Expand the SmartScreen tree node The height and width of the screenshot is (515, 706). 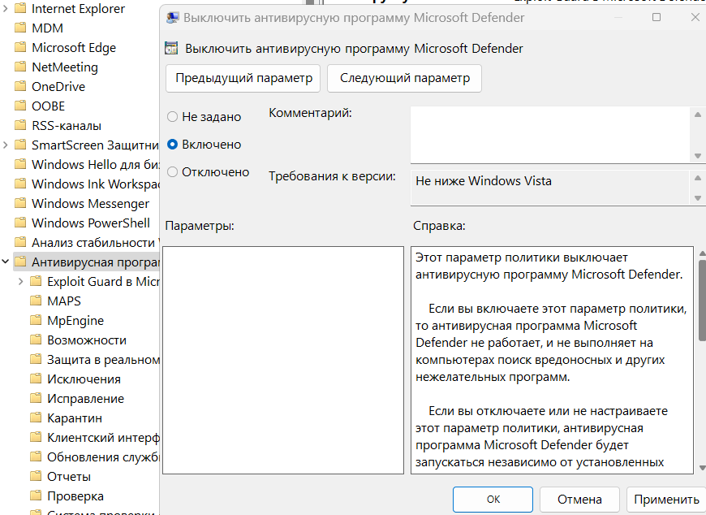[6, 145]
